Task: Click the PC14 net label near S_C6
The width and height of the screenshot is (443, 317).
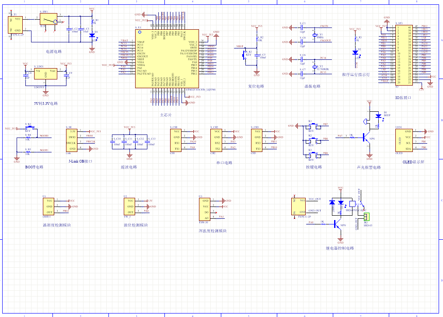Action: click(x=323, y=58)
